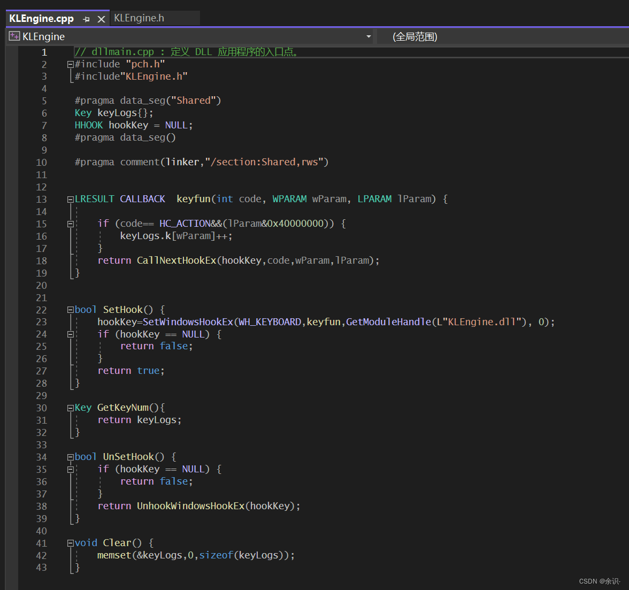
Task: Collapse the if block at line 35
Action: tap(70, 469)
